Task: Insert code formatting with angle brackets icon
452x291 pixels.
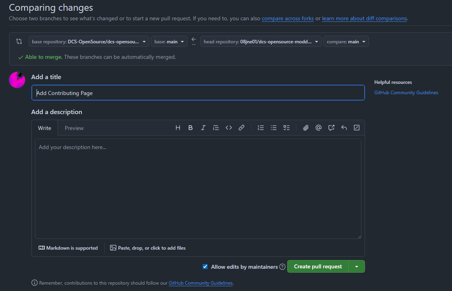Action: tap(229, 128)
